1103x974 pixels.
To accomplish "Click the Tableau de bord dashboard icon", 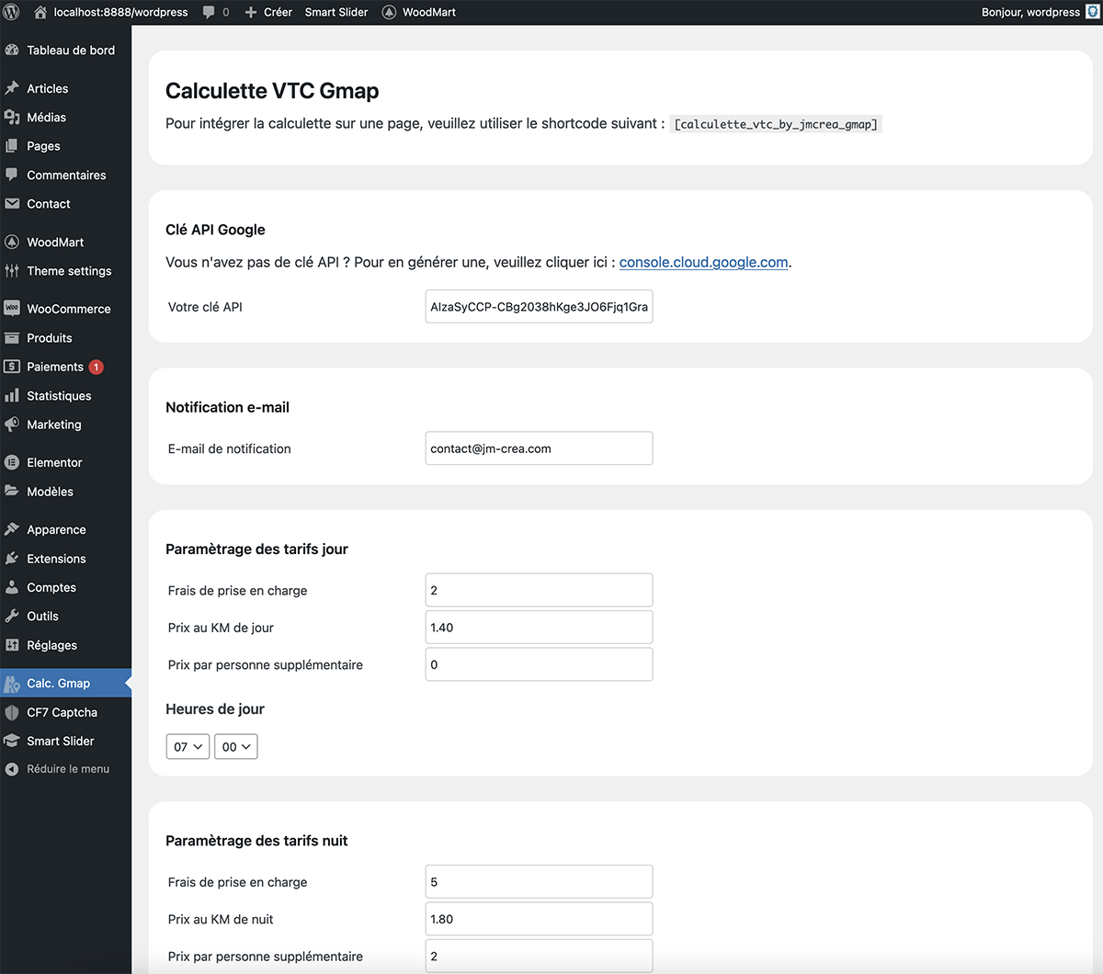I will [x=12, y=51].
